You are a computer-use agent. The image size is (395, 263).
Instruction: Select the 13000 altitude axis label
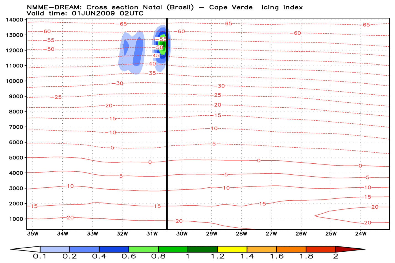click(x=14, y=35)
